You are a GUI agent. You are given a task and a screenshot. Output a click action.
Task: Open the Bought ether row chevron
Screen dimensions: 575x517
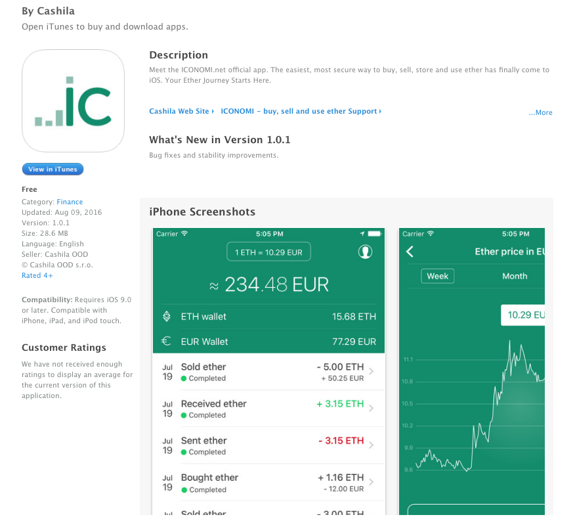point(371,482)
